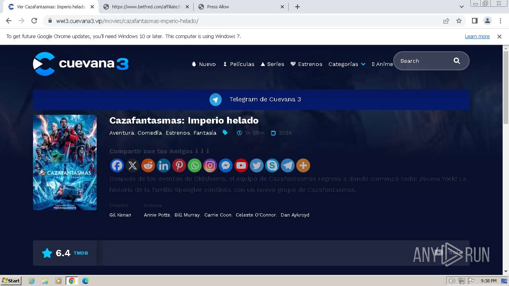Switch to the betfred.com tab
The width and height of the screenshot is (509, 286).
(x=146, y=7)
